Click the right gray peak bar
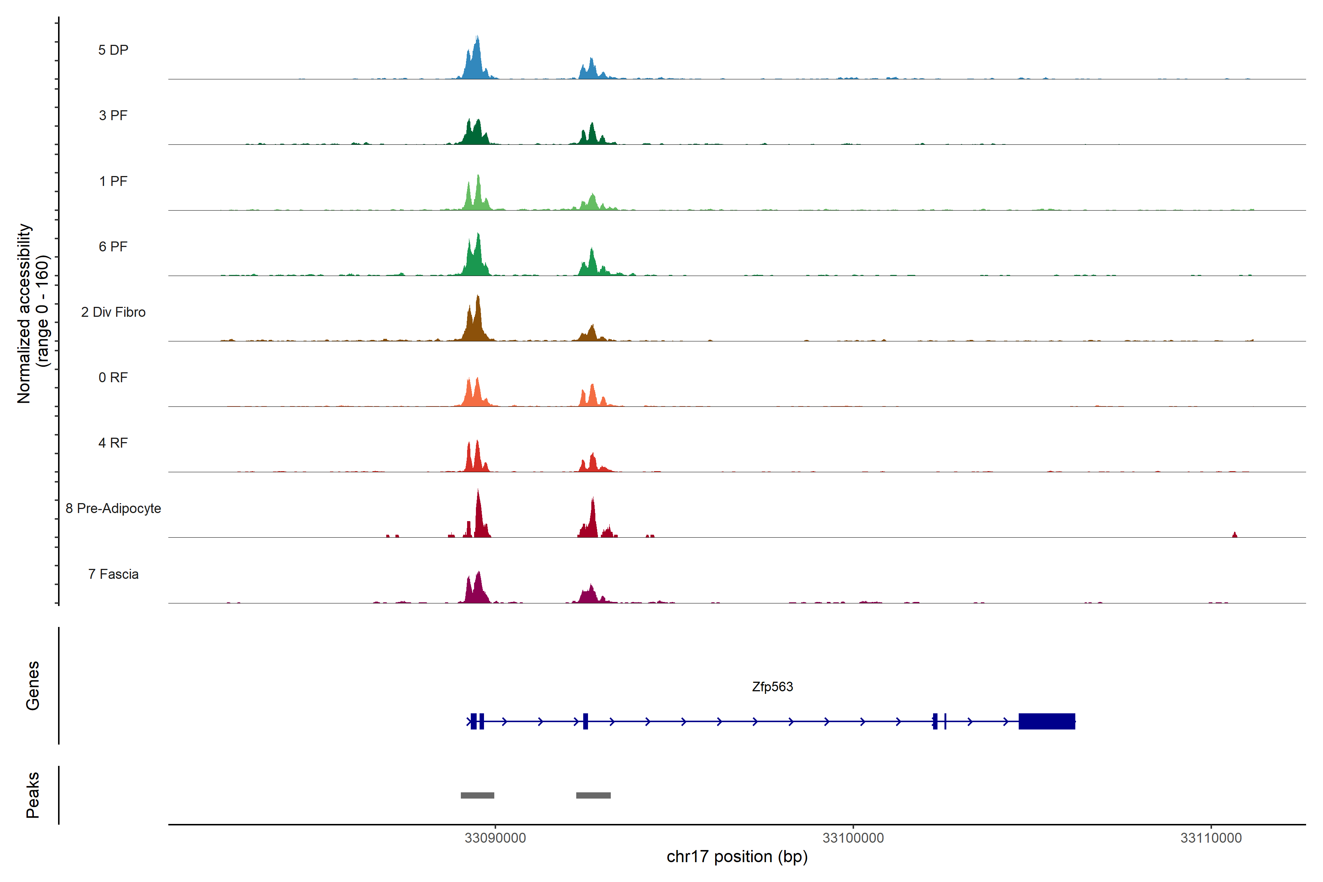This screenshot has width=1323, height=882. pos(593,795)
